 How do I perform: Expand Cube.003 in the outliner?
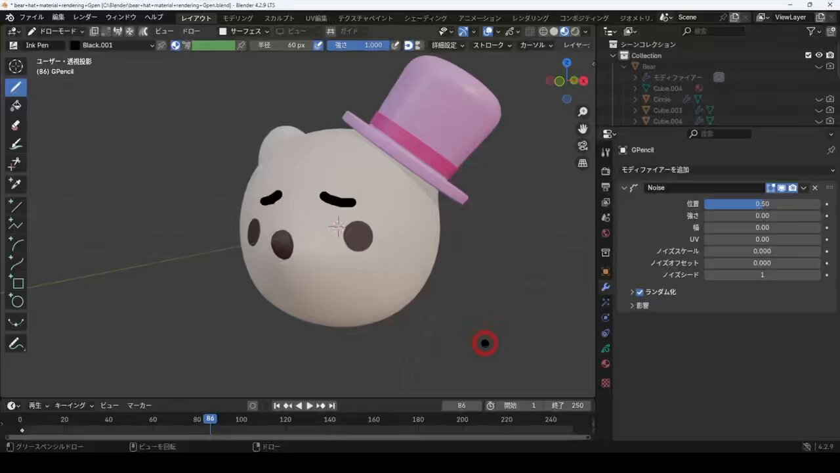tap(635, 110)
